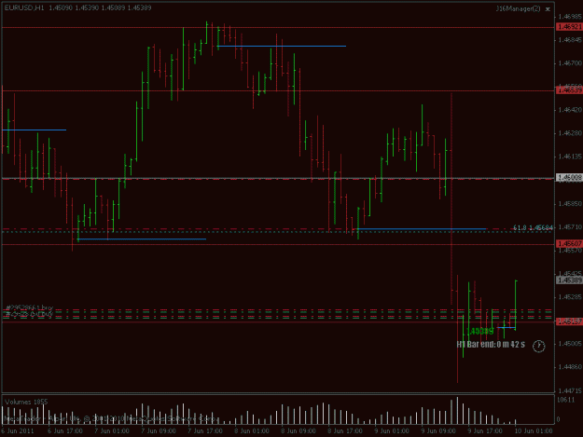Click the gray 1.45389 current price tag
The image size is (583, 437).
tap(569, 280)
